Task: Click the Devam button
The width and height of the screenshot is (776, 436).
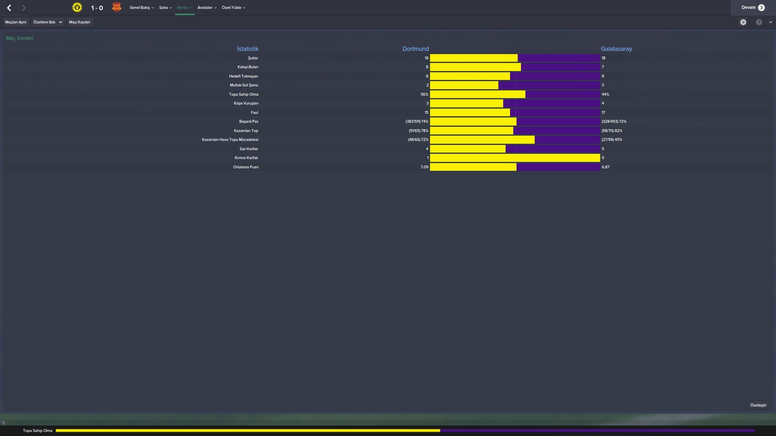Action: pos(753,8)
